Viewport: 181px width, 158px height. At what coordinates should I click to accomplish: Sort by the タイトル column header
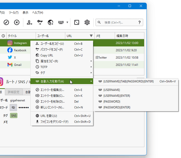tap(21, 36)
